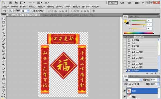Click the yellow foreground color swatch
The image size is (161, 99).
[x=126, y=21]
